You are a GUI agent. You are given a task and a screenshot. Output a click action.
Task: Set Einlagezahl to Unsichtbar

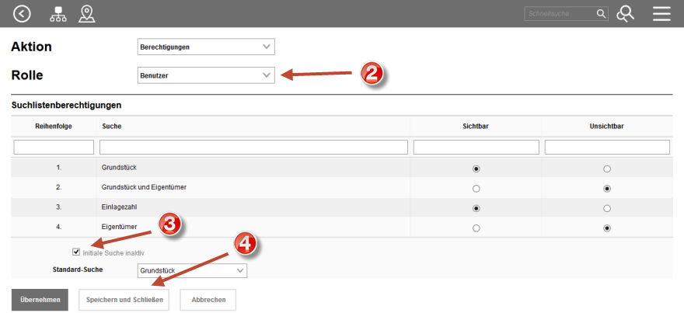point(607,208)
